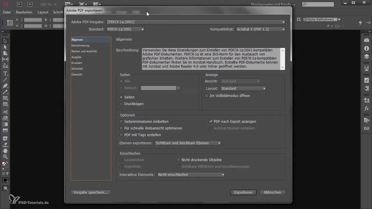The height and width of the screenshot is (209, 372).
Task: Select the Hand tool
Action: coord(5,151)
